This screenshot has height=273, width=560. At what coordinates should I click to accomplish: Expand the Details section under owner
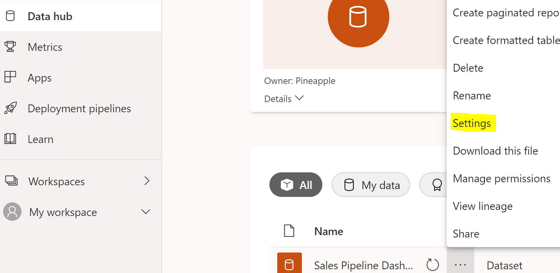point(284,99)
